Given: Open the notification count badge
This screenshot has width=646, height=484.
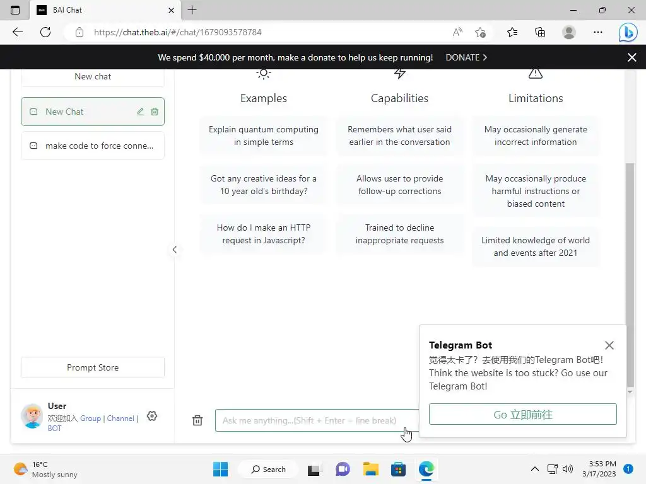Looking at the screenshot, I should (628, 469).
